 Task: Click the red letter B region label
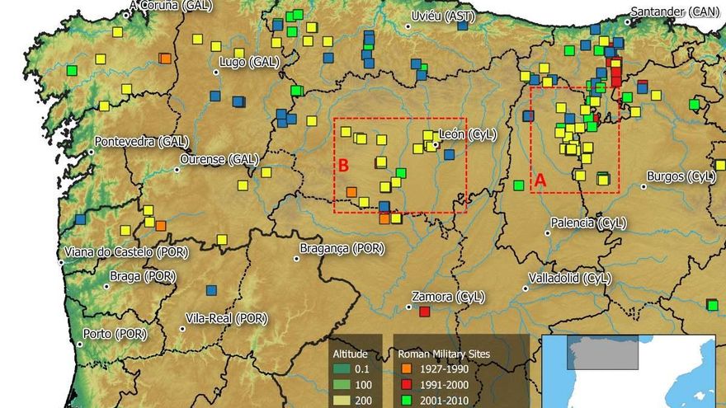[x=344, y=166]
